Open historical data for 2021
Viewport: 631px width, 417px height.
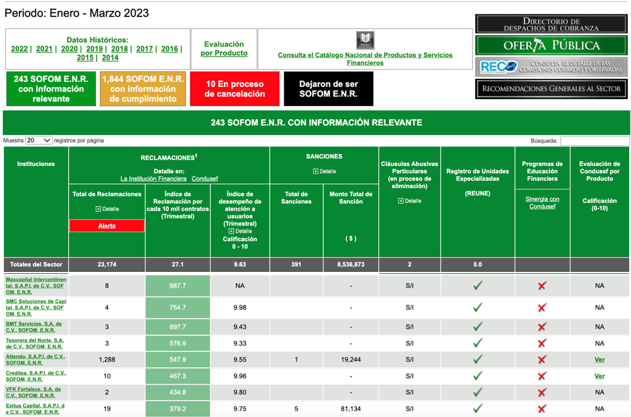click(44, 49)
